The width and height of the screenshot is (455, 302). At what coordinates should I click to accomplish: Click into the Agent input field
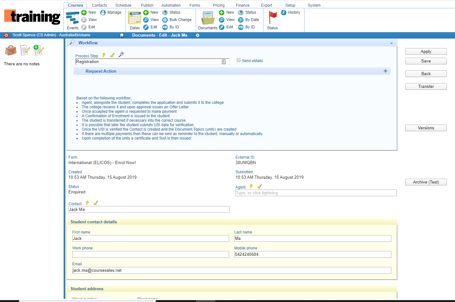coord(316,193)
